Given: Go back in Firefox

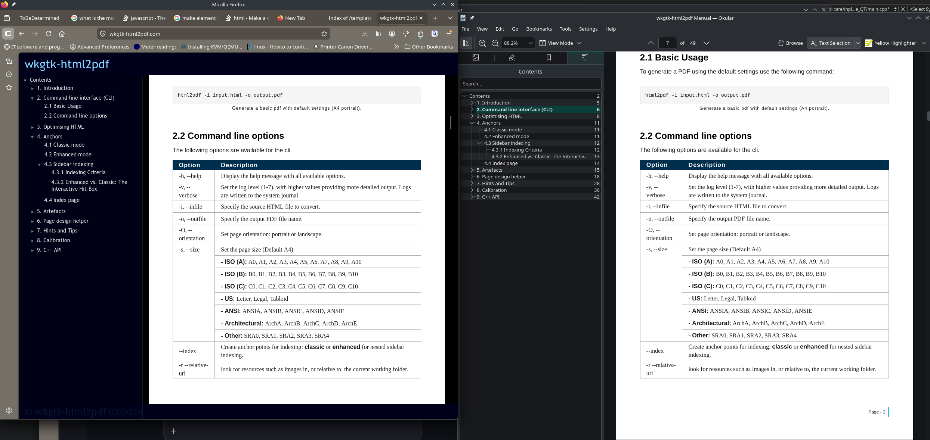Looking at the screenshot, I should (22, 34).
